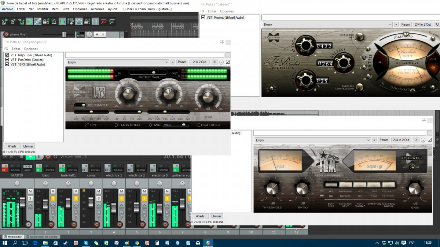Click the red undo arrow toolbar icon

pos(104,22)
